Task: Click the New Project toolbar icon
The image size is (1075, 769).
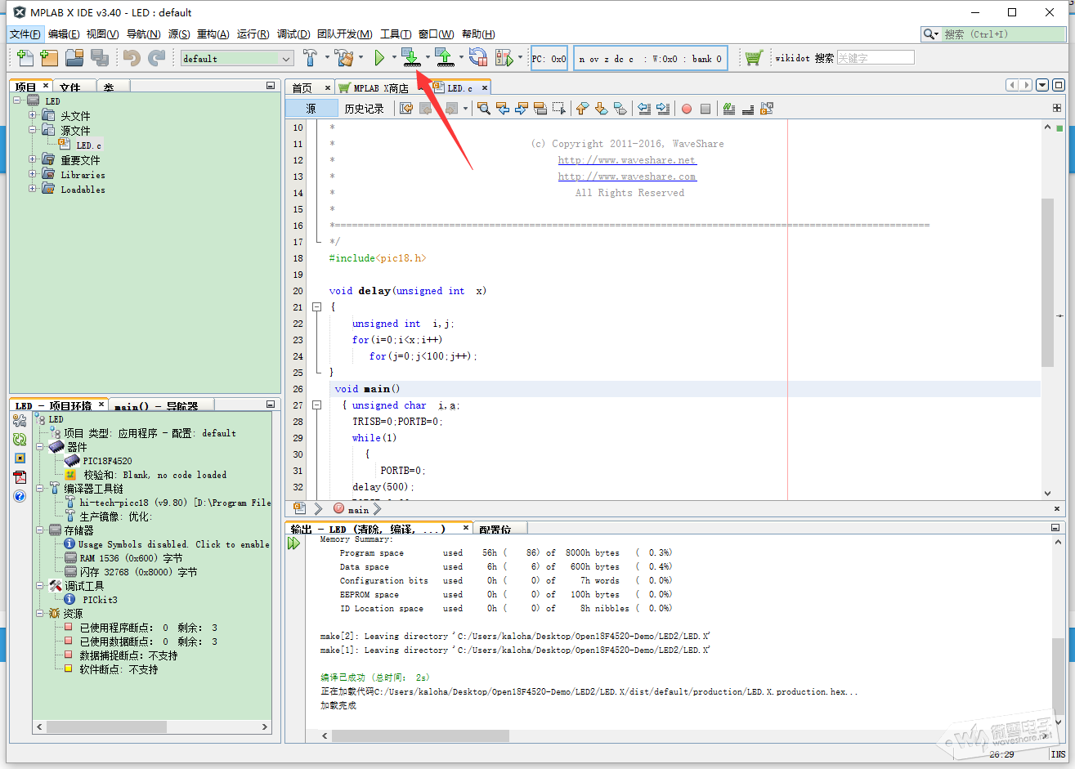Action: click(x=49, y=58)
